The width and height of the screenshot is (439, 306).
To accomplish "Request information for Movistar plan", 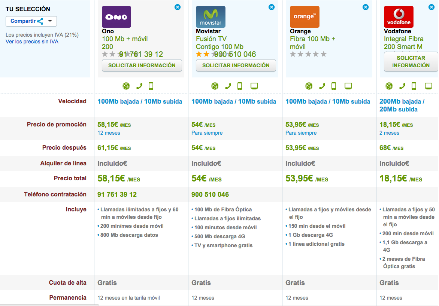I will point(236,65).
